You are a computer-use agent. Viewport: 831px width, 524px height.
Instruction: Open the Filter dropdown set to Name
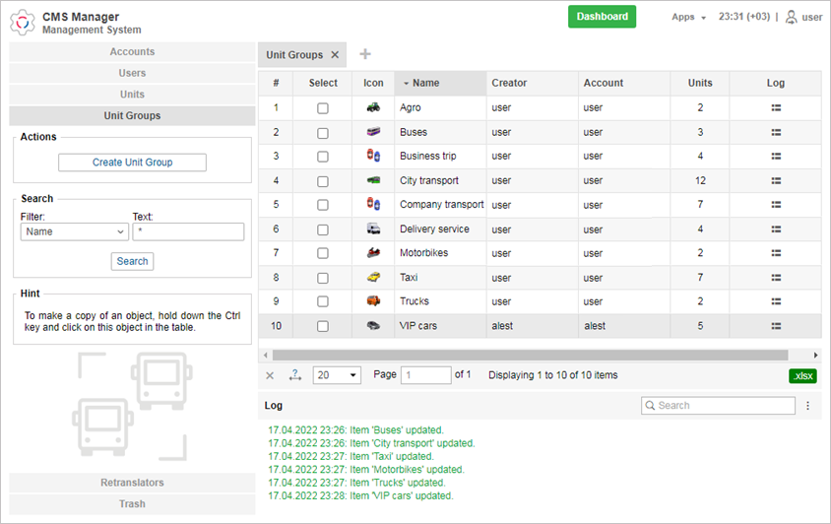pyautogui.click(x=75, y=231)
